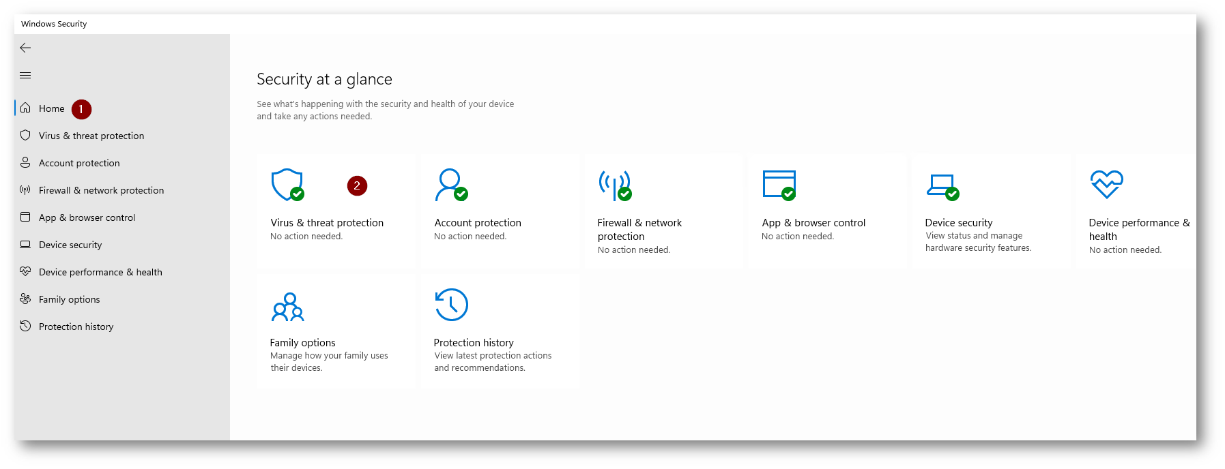
Task: Click the App & browser control tile title
Action: (x=813, y=223)
